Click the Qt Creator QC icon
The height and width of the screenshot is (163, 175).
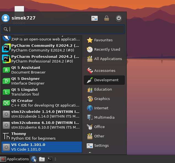[x=6, y=103]
